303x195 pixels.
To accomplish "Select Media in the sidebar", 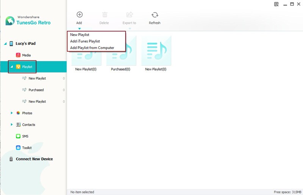I will (26, 55).
